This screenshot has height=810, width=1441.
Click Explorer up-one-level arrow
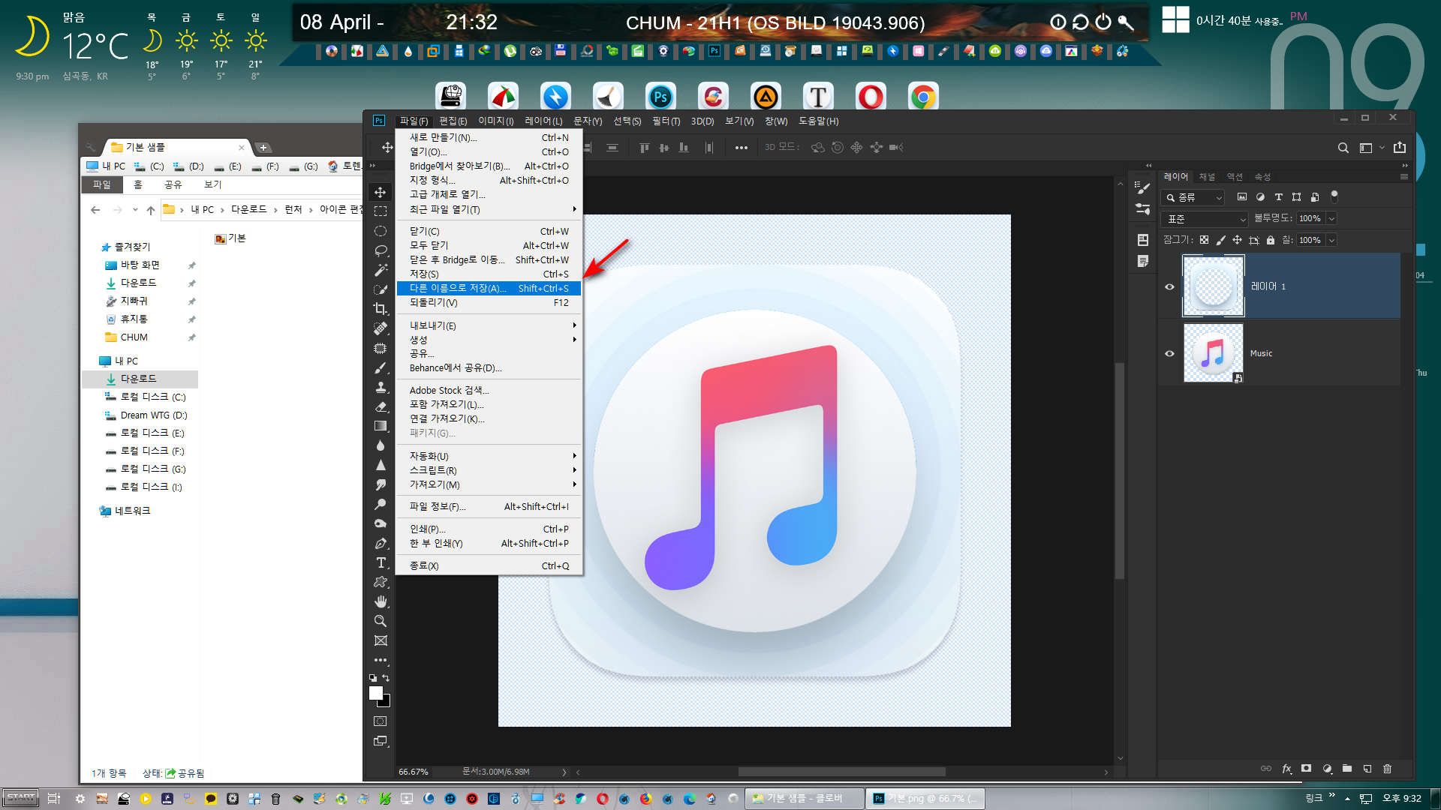[x=151, y=210]
